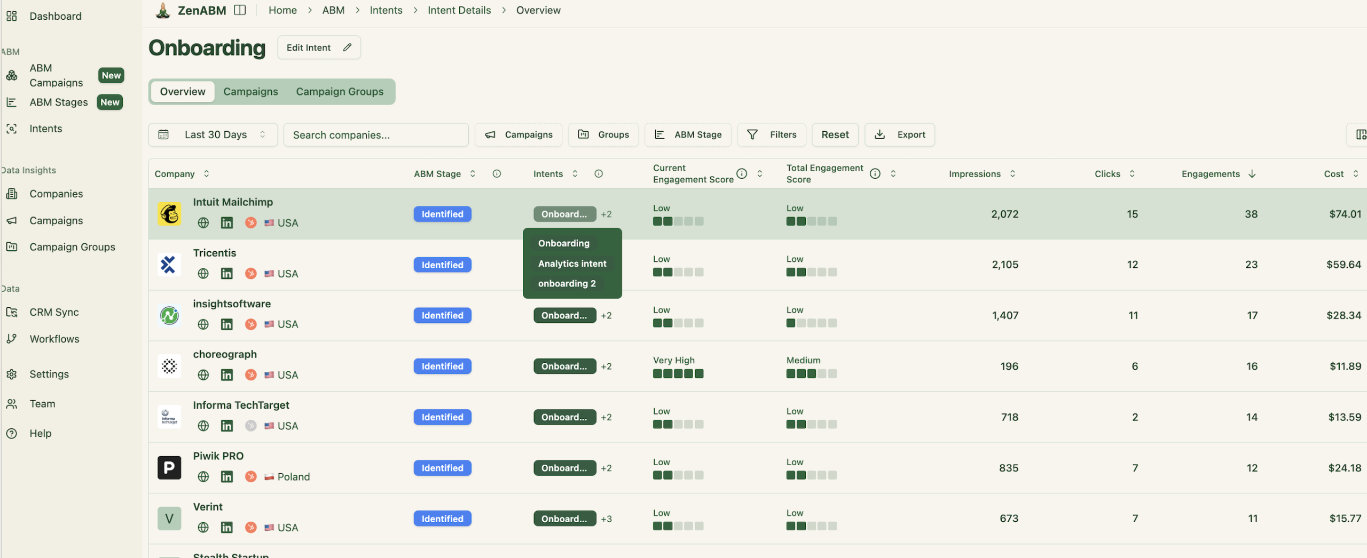Viewport: 1367px width, 558px height.
Task: Click the Total Engagement Score info icon
Action: click(875, 174)
